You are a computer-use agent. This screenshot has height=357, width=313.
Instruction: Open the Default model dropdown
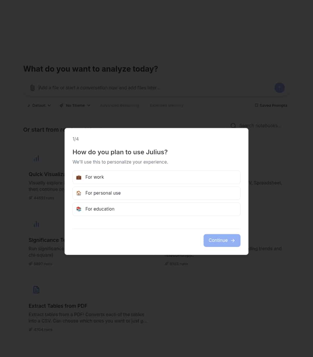(x=39, y=105)
